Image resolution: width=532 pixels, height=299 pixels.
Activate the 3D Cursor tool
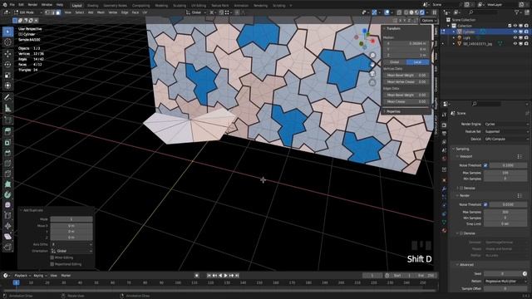(x=7, y=42)
